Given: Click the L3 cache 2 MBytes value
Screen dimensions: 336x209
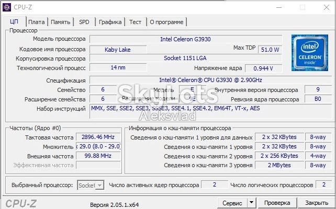Looking at the screenshot, I should [x=279, y=165].
